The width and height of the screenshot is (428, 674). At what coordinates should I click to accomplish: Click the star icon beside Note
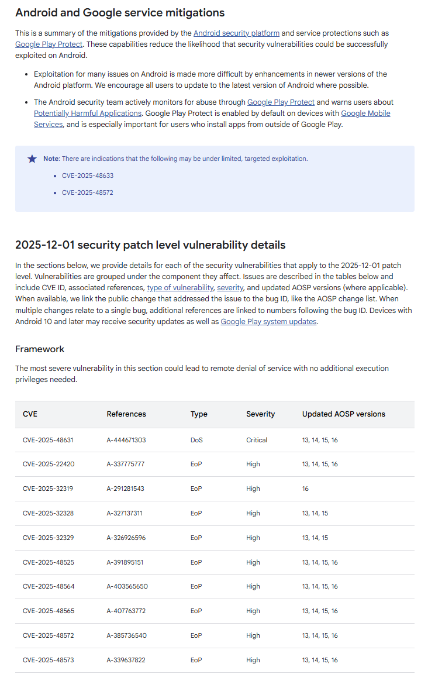click(x=32, y=159)
